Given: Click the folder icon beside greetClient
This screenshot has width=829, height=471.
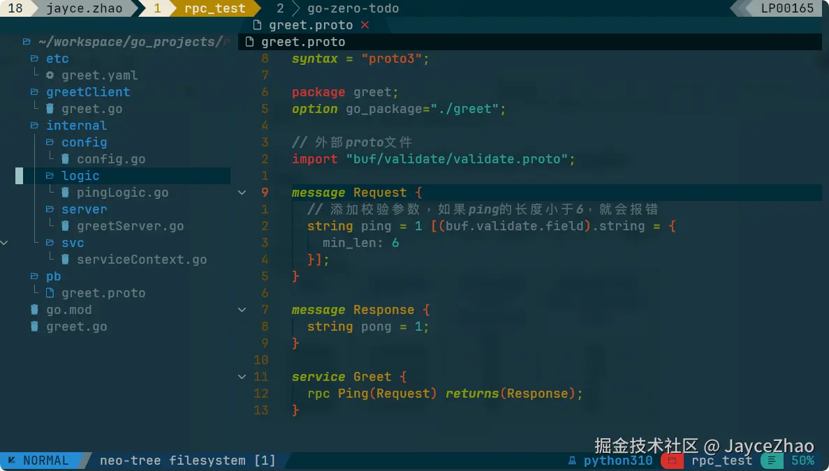Looking at the screenshot, I should coord(34,92).
